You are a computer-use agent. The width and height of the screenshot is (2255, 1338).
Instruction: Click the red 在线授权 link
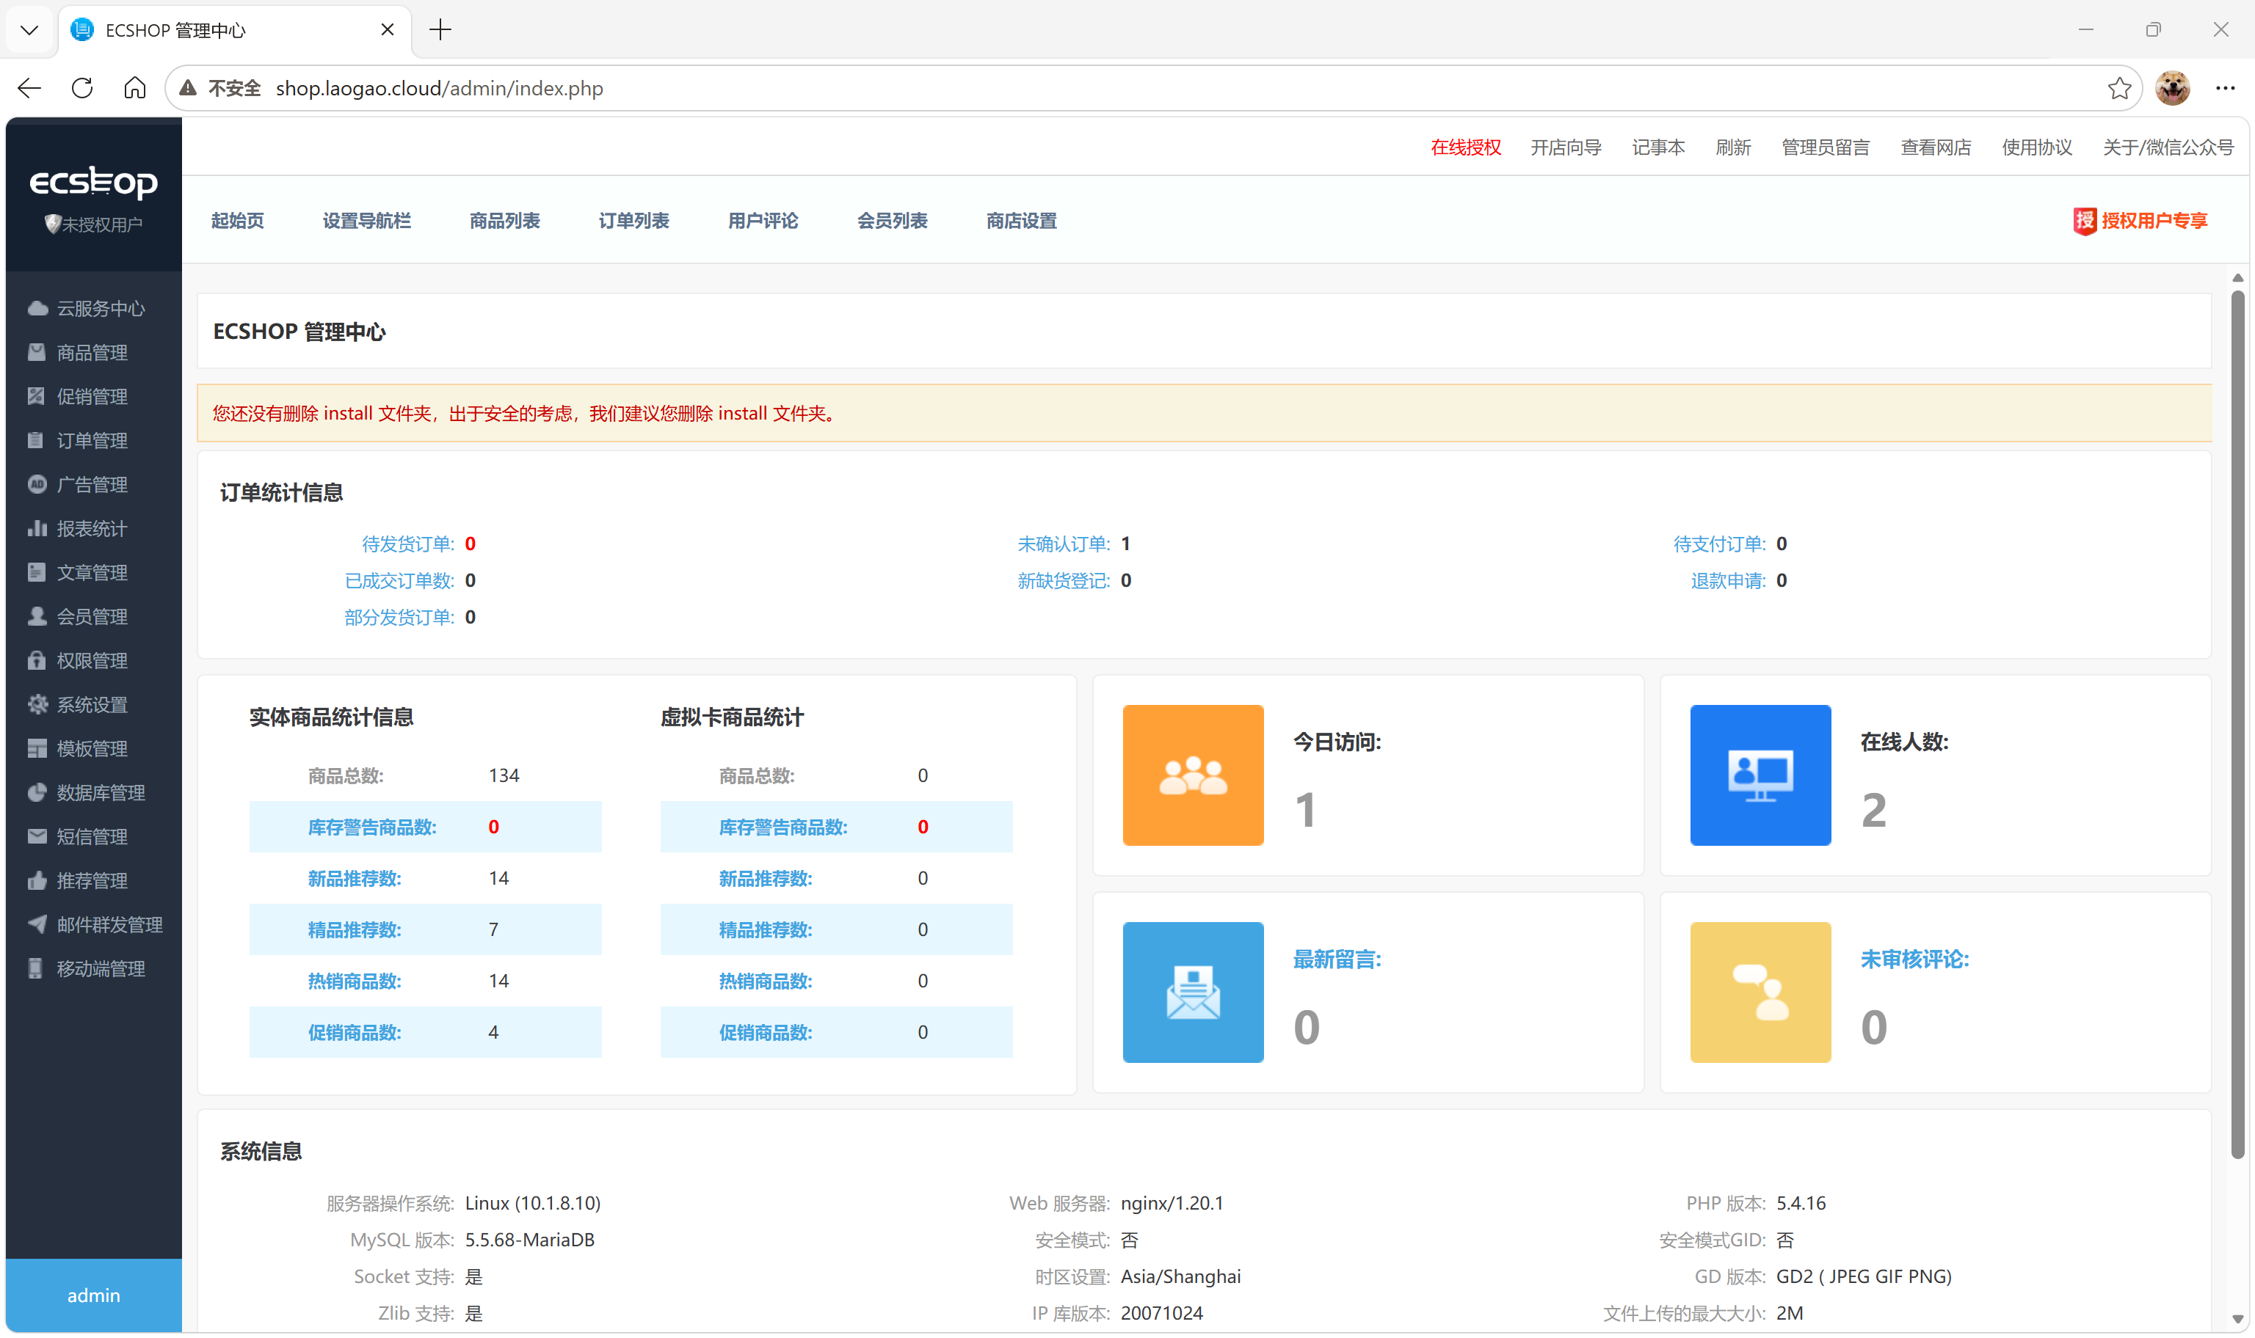point(1466,147)
